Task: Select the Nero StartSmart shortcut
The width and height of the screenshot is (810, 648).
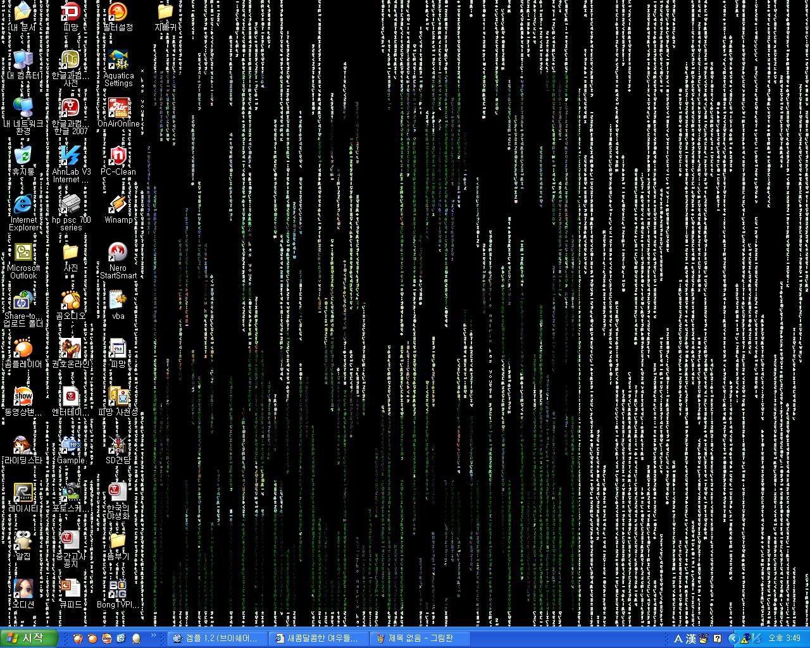Action: coord(118,260)
